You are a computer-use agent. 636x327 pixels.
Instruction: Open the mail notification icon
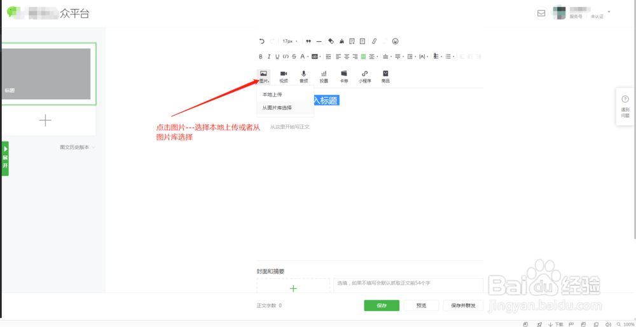click(x=541, y=13)
